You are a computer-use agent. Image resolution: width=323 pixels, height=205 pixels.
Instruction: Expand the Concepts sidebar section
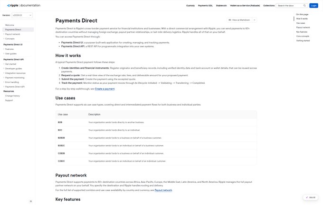(x=9, y=39)
